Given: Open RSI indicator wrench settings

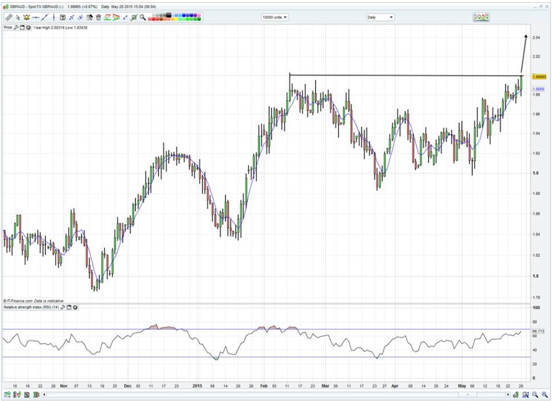Looking at the screenshot, I should point(63,307).
